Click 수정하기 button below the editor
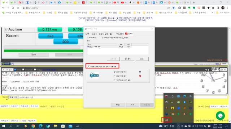The height and width of the screenshot is (129, 231). [x=14, y=106]
